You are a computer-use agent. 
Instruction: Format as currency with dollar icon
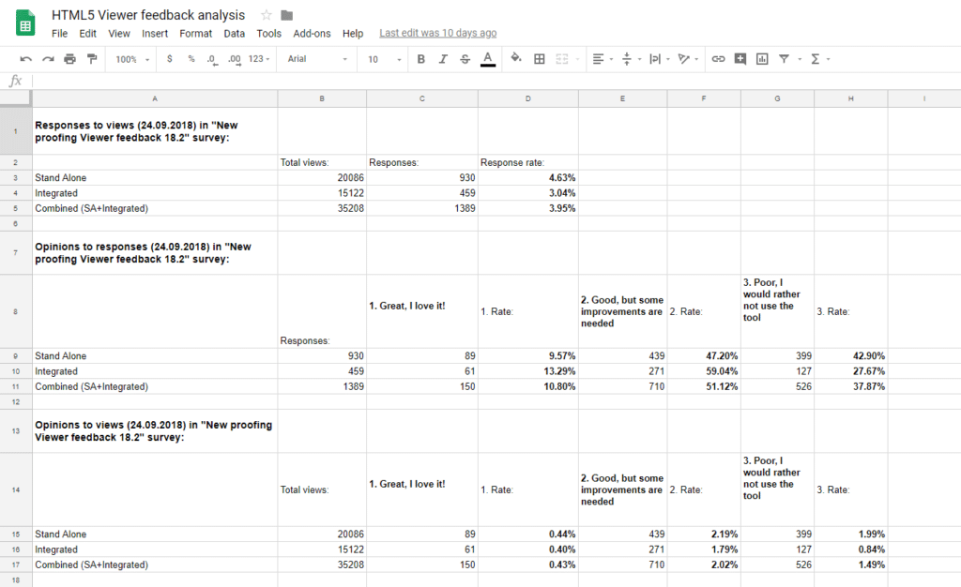[169, 59]
